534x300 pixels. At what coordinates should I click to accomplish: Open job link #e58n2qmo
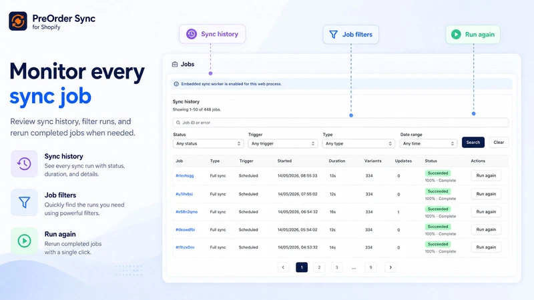[x=187, y=212]
